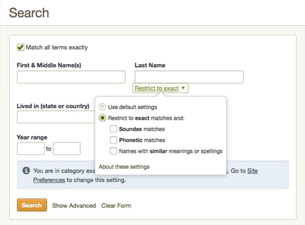The width and height of the screenshot is (305, 225).
Task: Uncheck Match all terms exactly checkbox
Action: [x=20, y=48]
